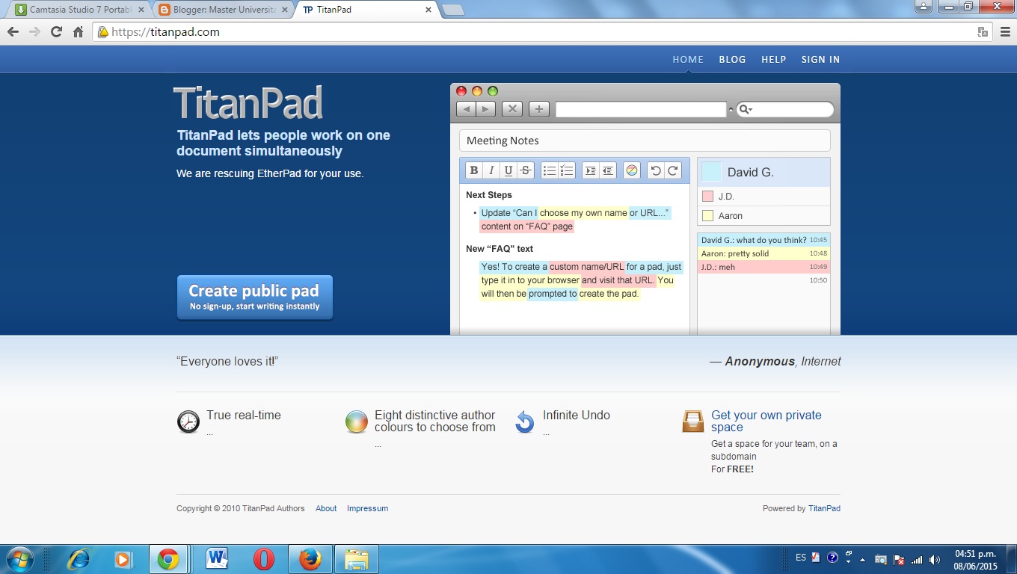Click the Bold icon in the editor preview

point(474,170)
